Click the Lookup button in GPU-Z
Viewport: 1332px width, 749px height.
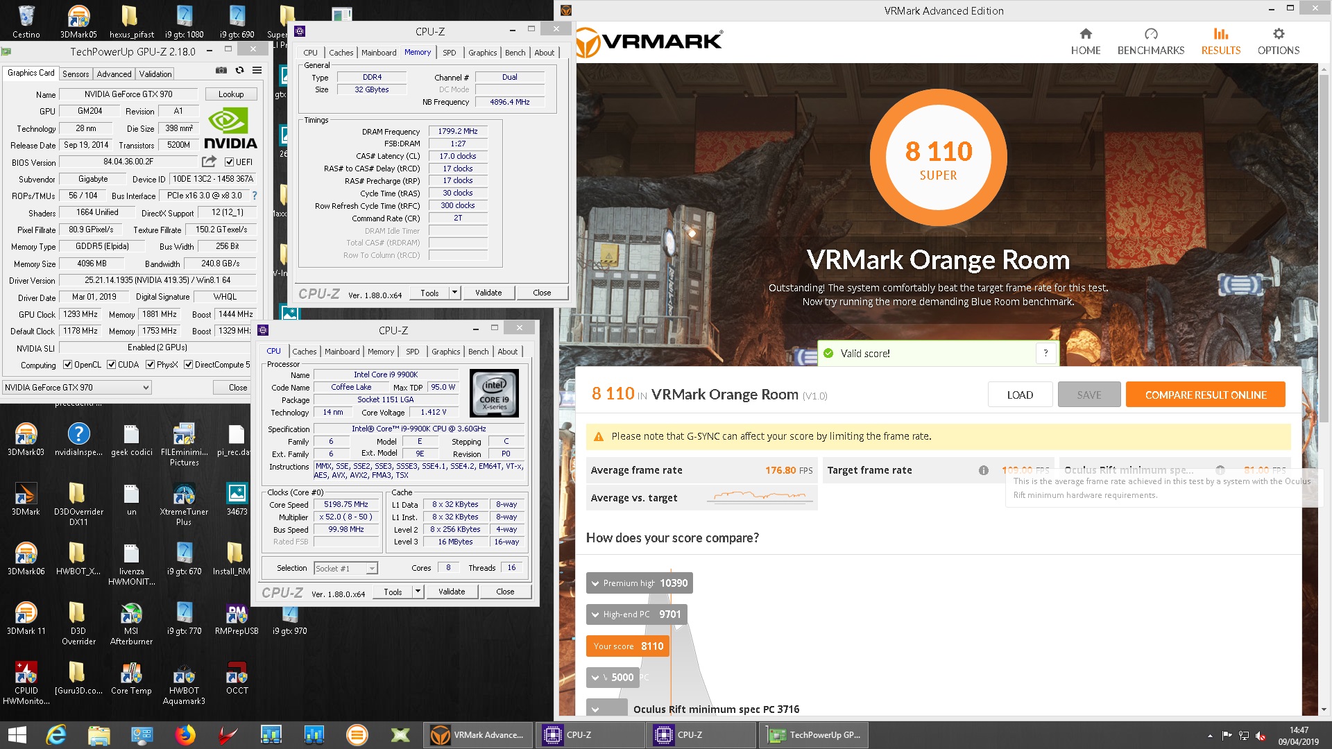(231, 94)
